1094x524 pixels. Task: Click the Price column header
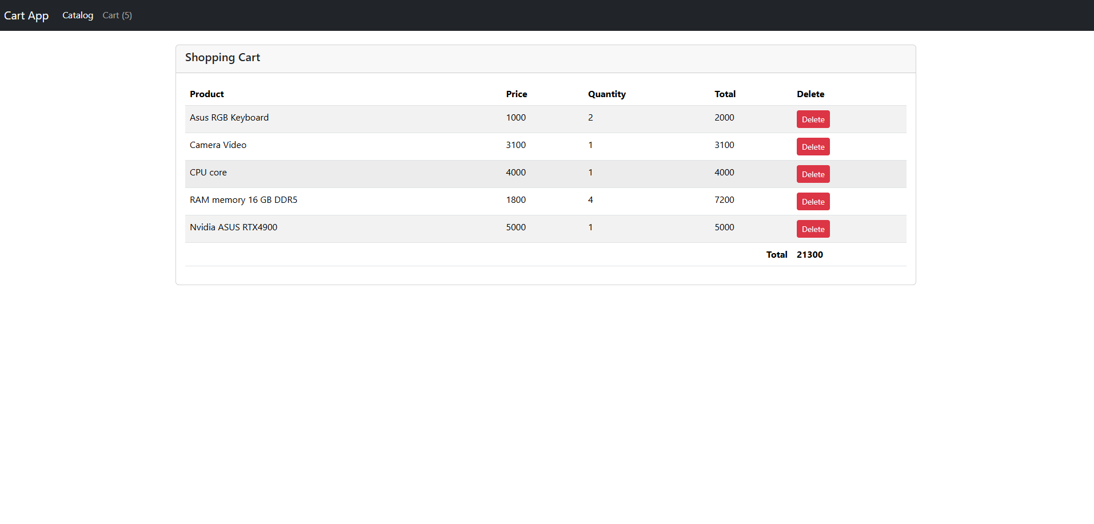[x=516, y=94]
